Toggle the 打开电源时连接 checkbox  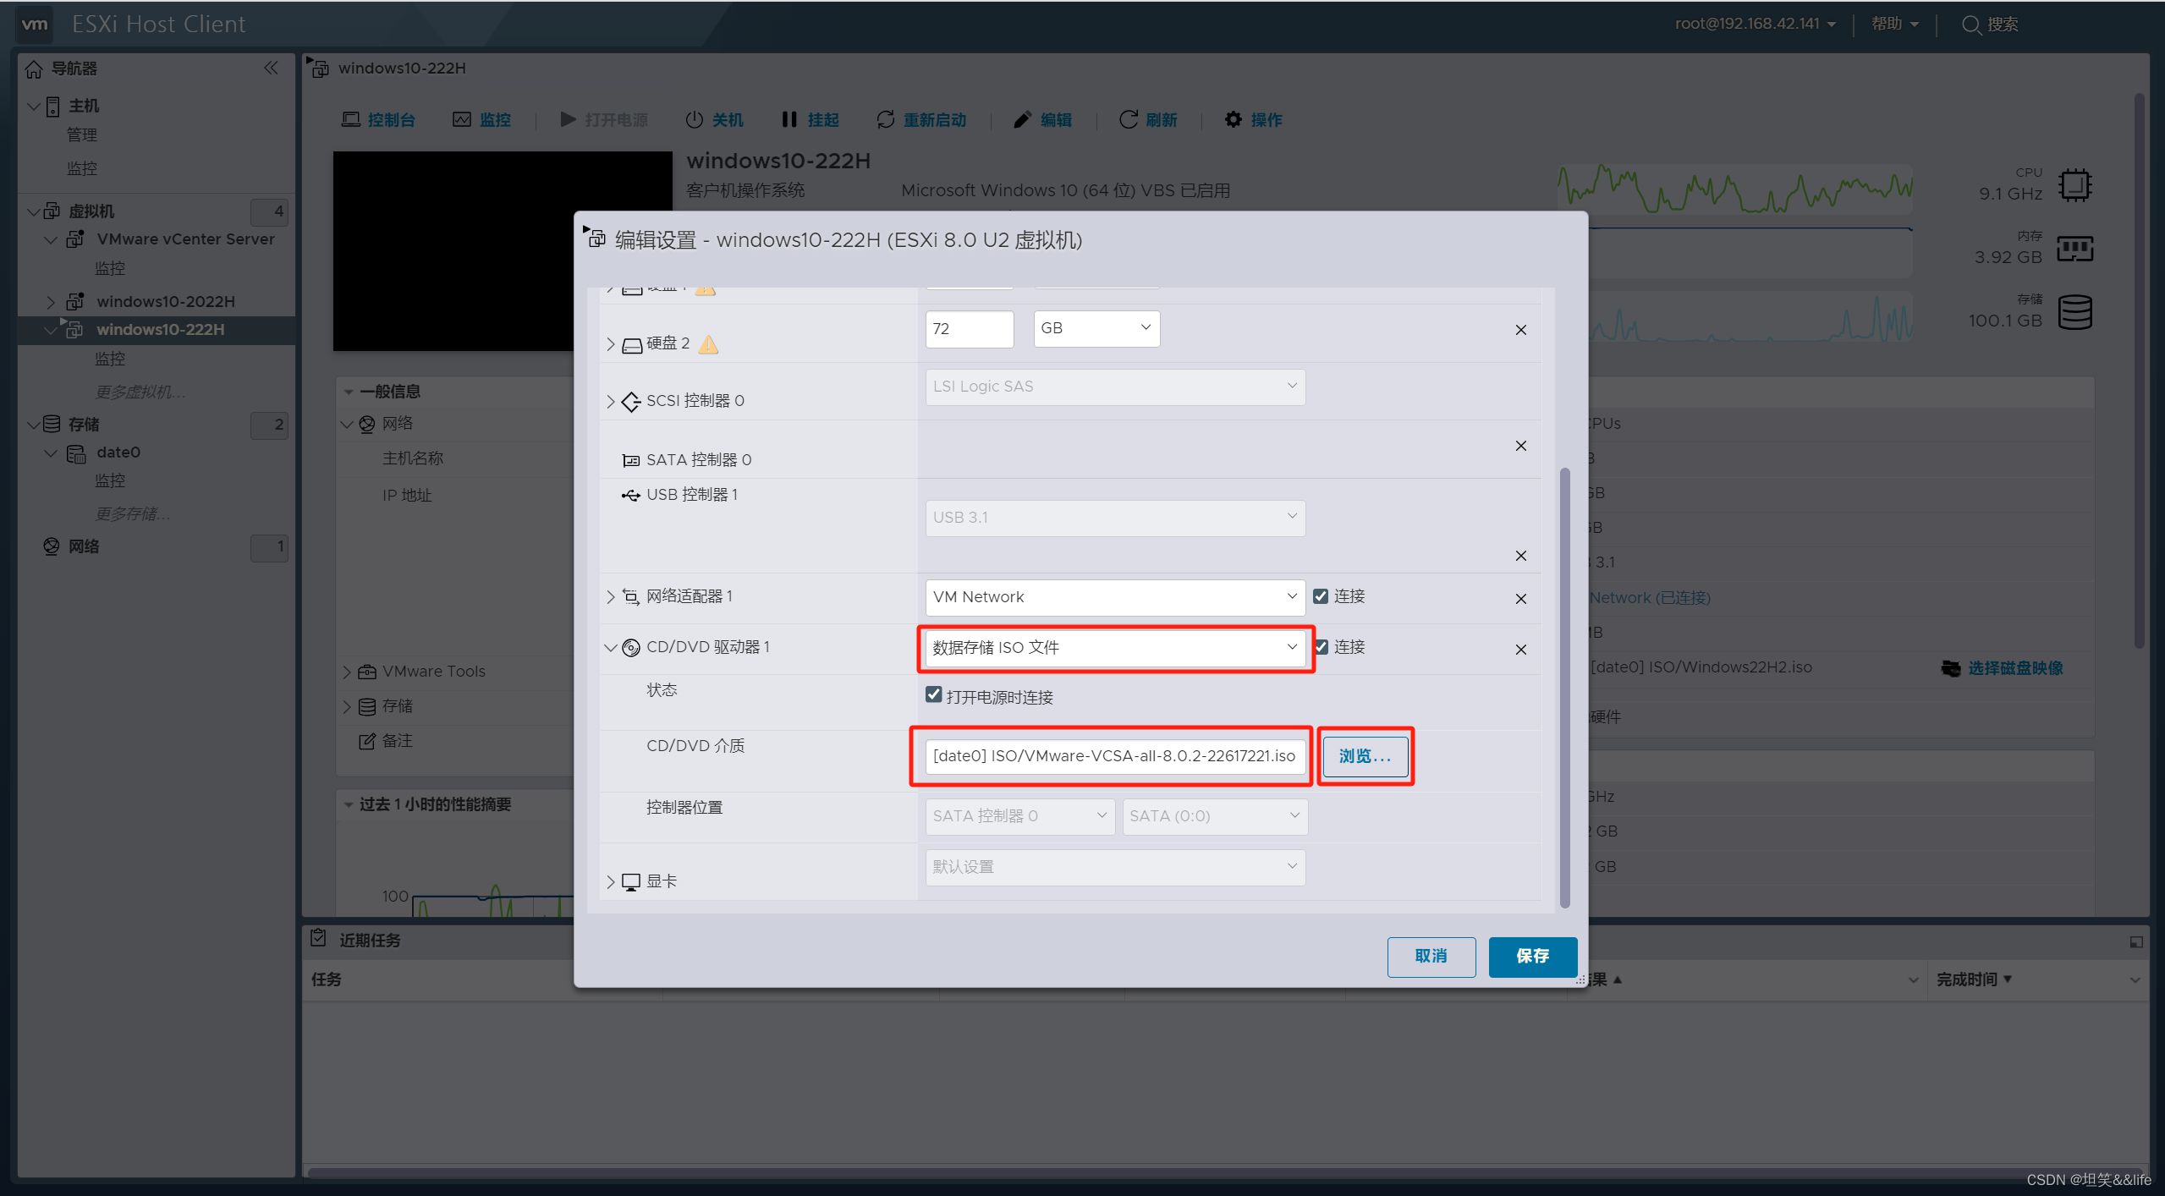pos(933,694)
